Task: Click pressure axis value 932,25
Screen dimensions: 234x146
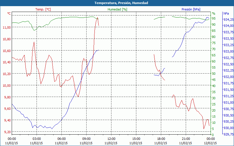Action: (228, 70)
